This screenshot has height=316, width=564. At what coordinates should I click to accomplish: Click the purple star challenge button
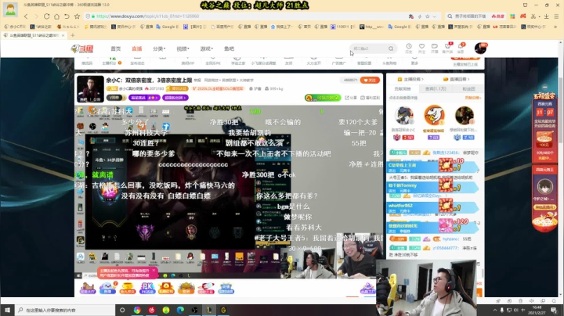pyautogui.click(x=144, y=98)
